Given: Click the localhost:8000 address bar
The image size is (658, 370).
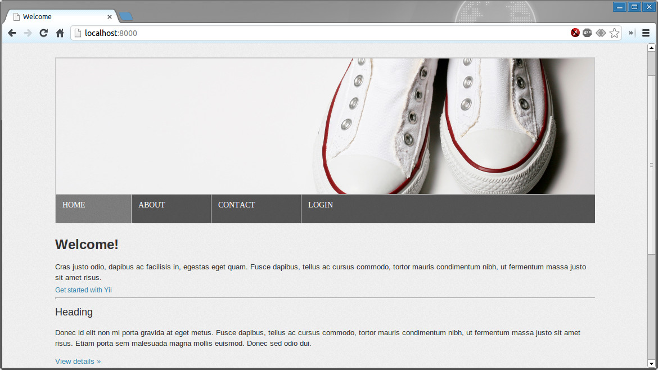Looking at the screenshot, I should click(321, 33).
